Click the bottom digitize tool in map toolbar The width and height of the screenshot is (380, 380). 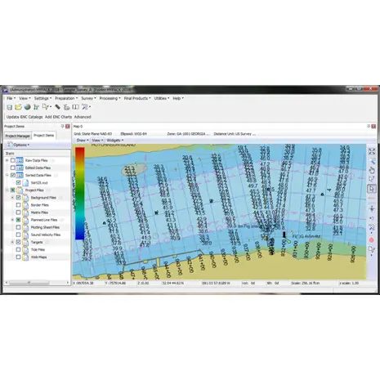[372, 249]
